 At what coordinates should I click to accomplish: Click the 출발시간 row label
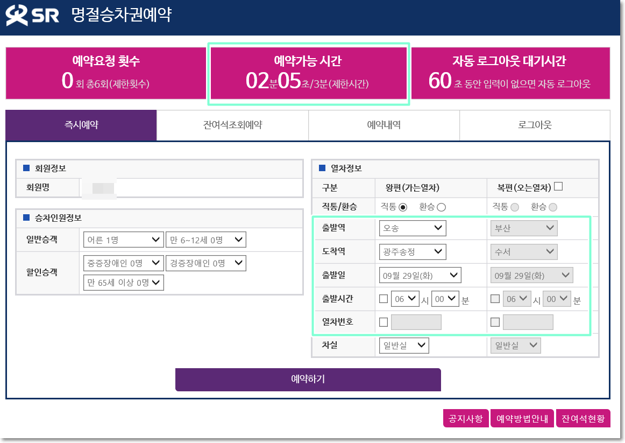[x=338, y=299]
